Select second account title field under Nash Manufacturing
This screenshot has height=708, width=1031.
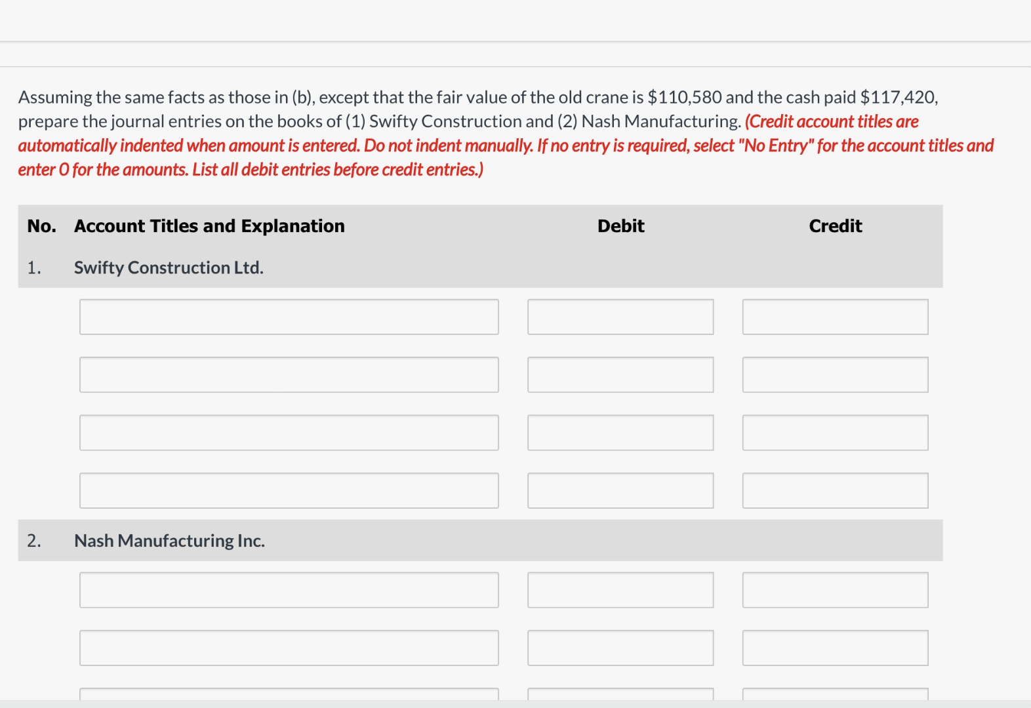[x=289, y=648]
